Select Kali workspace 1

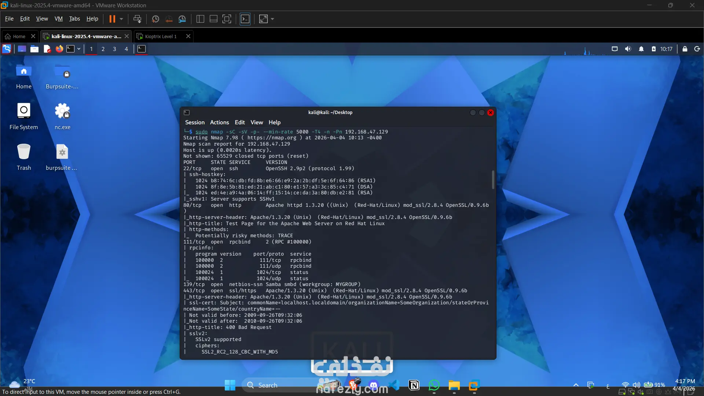tap(91, 49)
